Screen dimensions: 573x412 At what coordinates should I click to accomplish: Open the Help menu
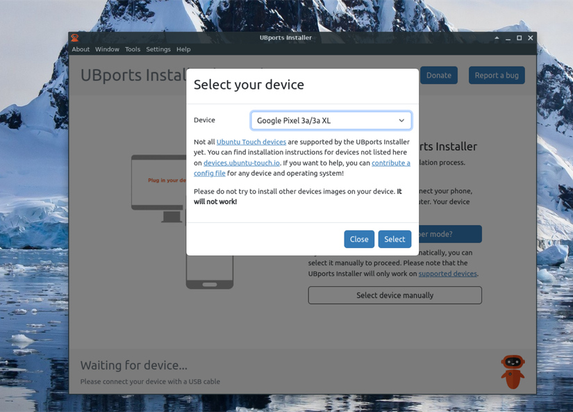[x=183, y=49]
